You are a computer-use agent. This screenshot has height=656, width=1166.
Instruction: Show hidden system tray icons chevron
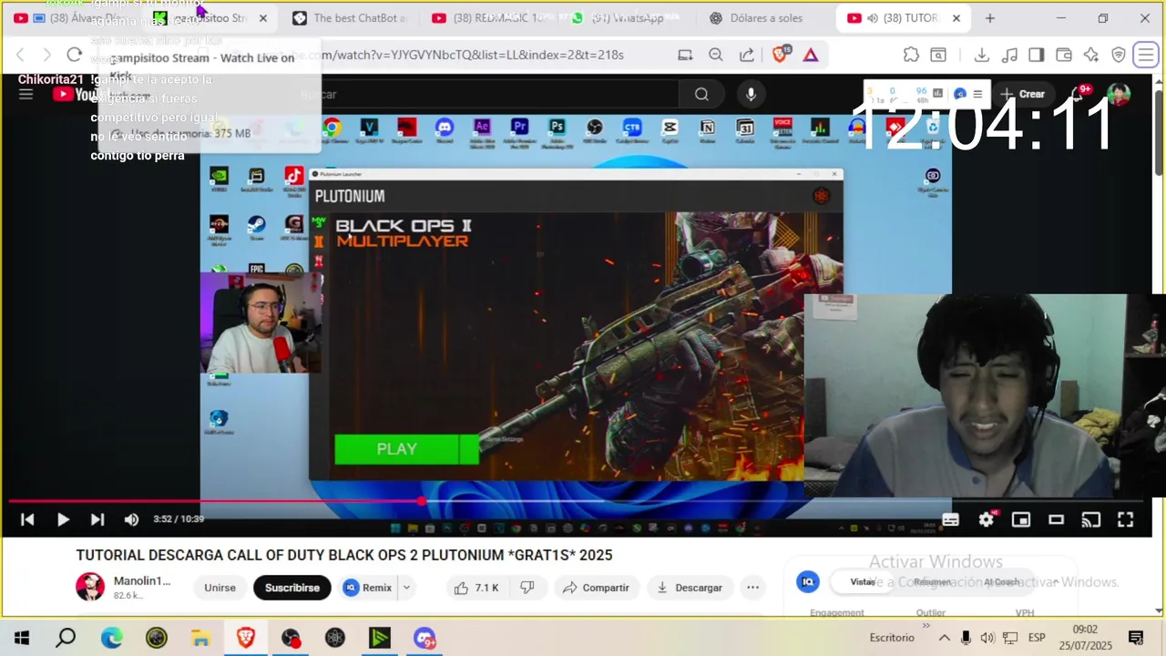click(944, 638)
